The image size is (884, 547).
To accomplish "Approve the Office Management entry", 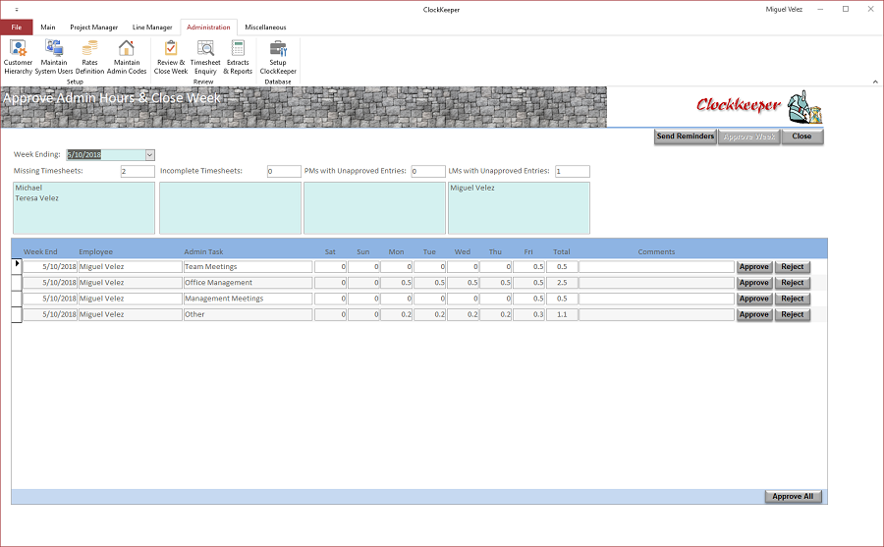I will pos(754,283).
